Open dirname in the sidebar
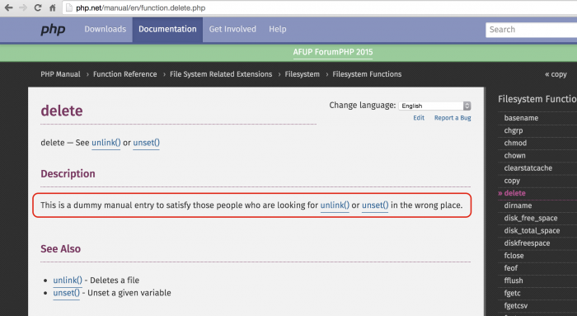This screenshot has width=577, height=316. (x=518, y=205)
